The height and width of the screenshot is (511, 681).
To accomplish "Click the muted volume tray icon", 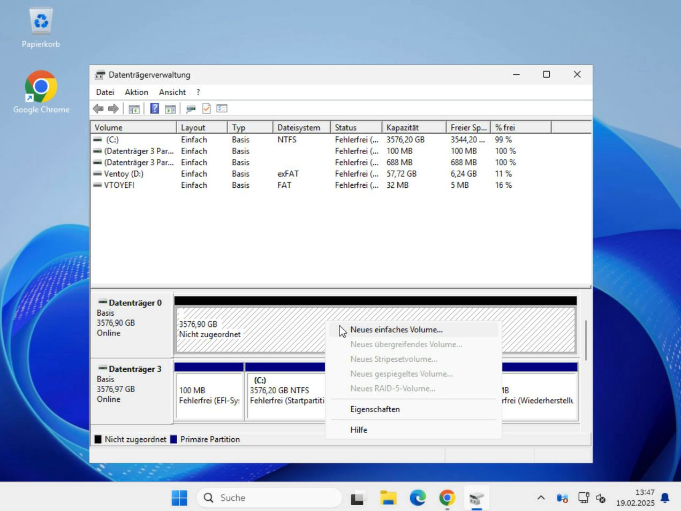I will (601, 498).
